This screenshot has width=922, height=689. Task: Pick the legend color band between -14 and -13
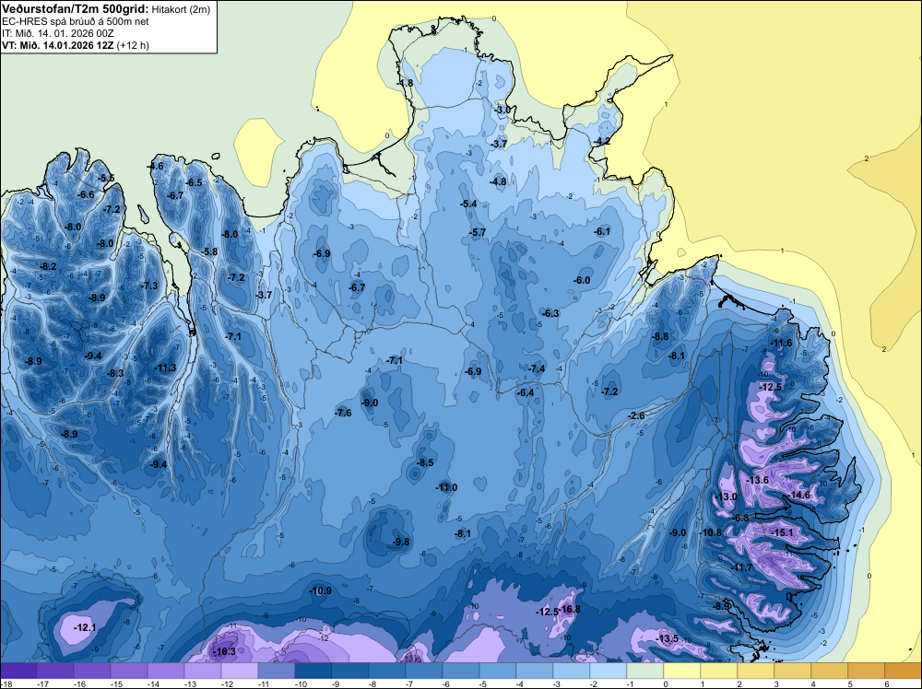[166, 671]
